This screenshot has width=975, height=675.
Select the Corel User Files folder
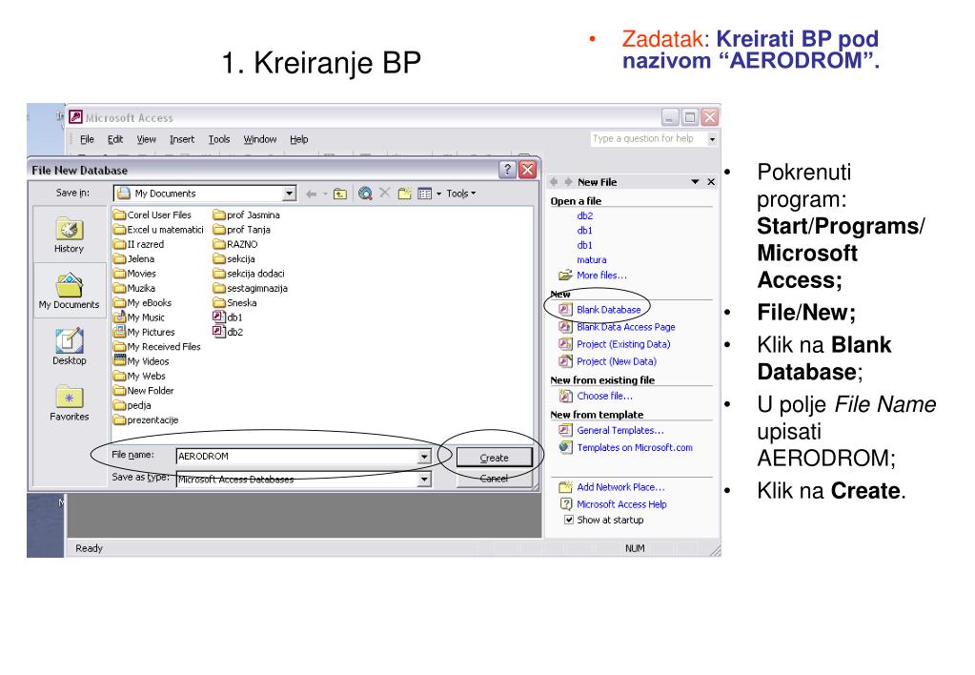pyautogui.click(x=152, y=215)
